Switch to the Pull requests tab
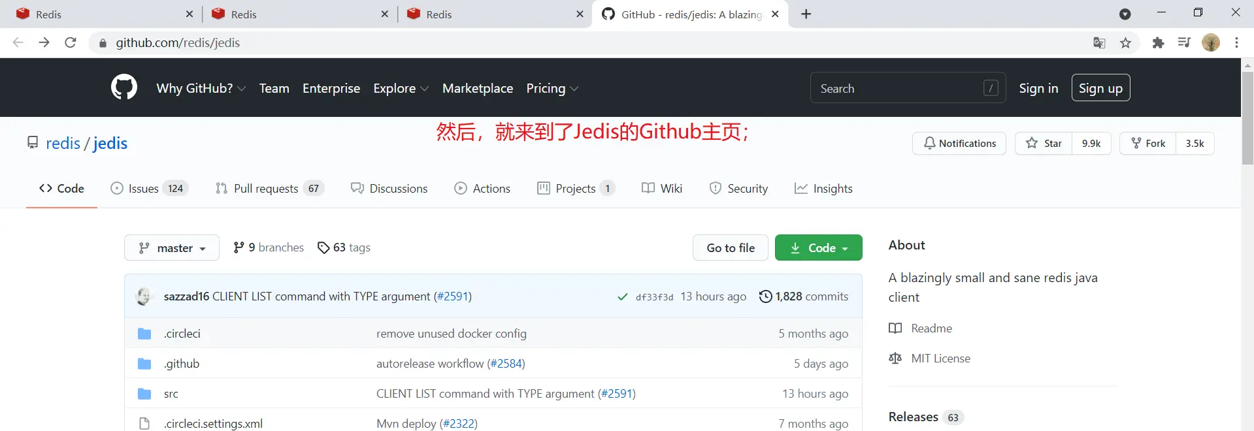This screenshot has width=1254, height=431. [270, 188]
